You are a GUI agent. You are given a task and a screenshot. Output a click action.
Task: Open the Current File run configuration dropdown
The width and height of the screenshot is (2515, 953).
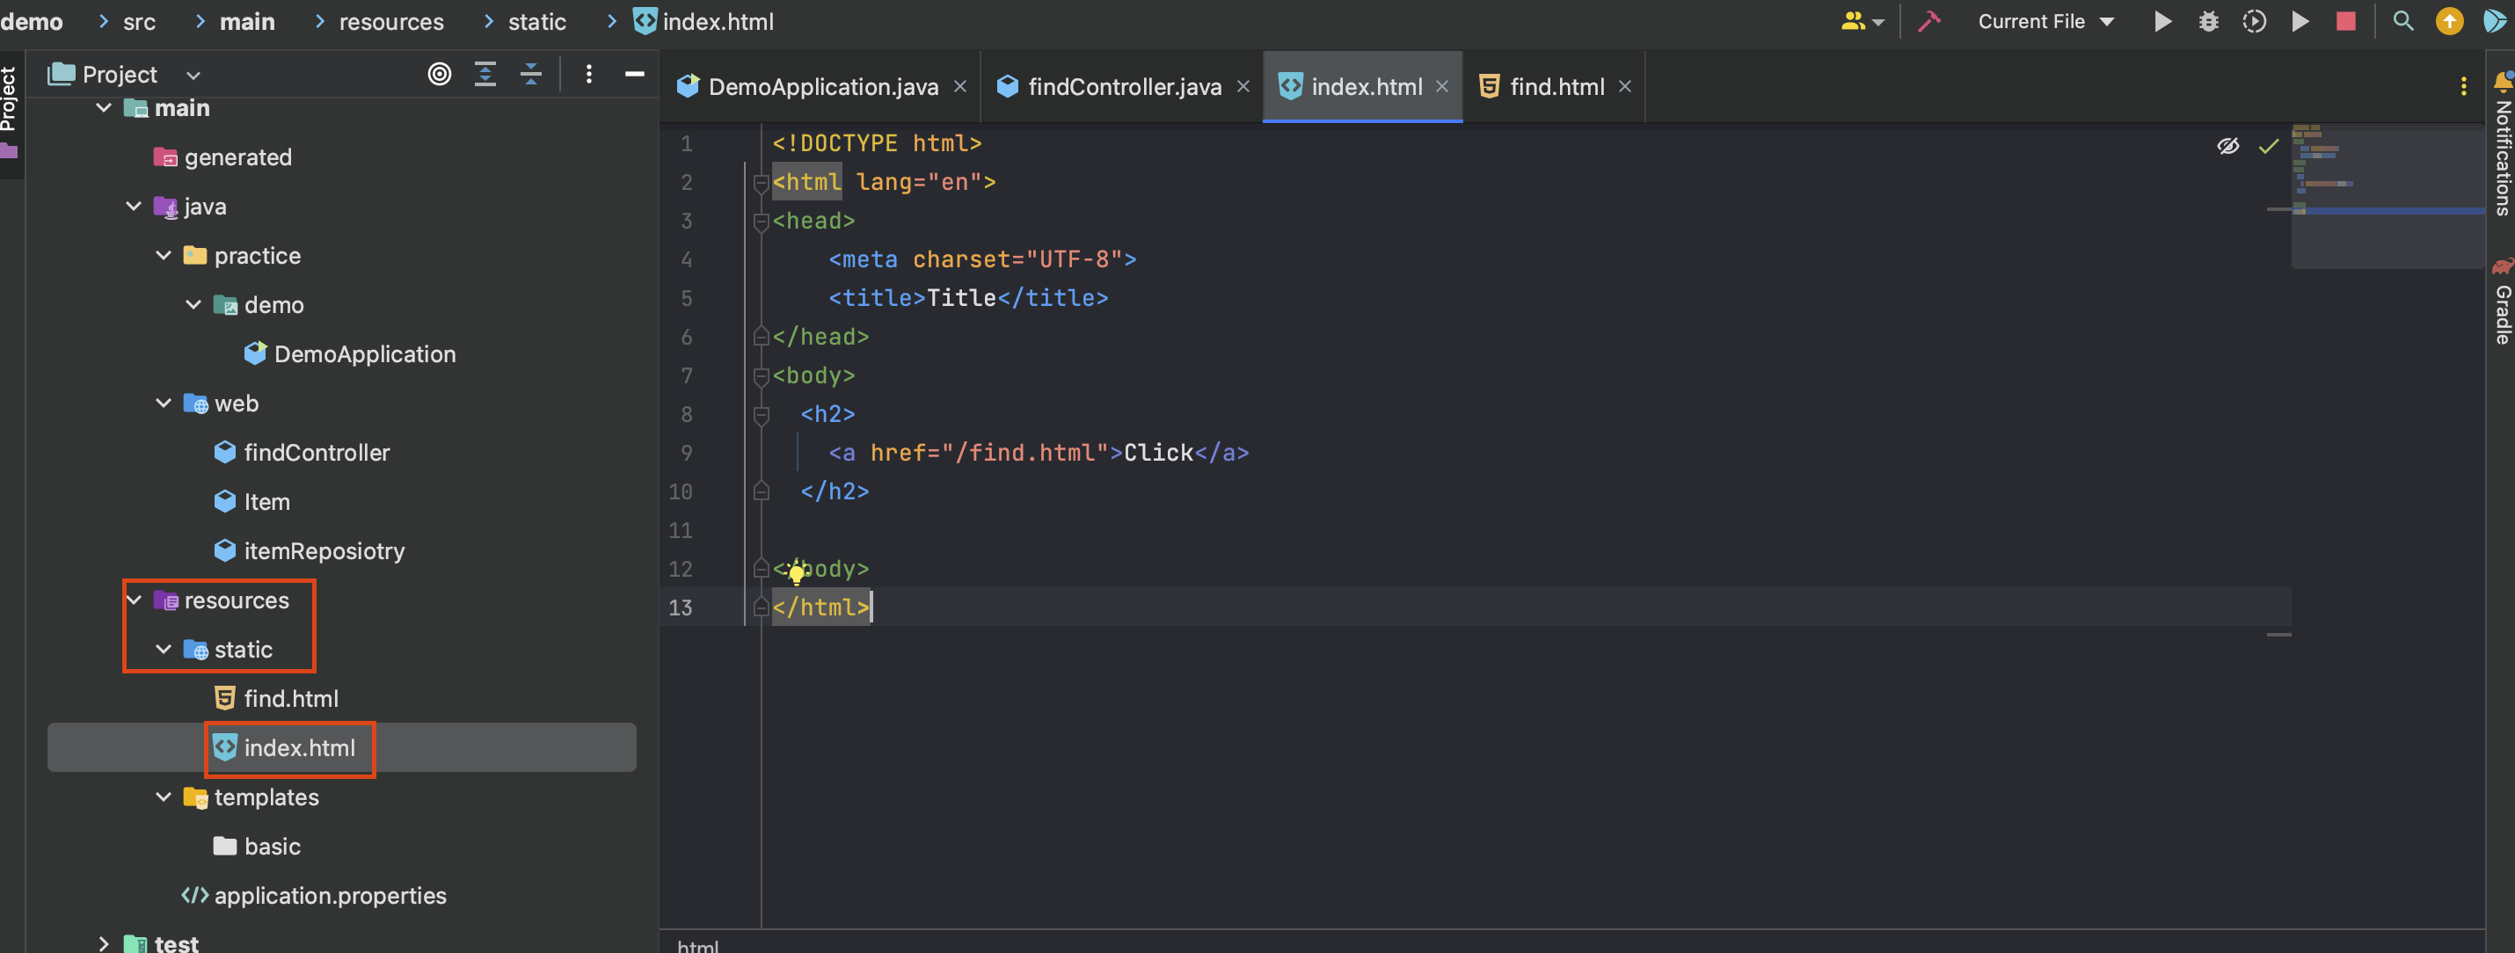pyautogui.click(x=2045, y=20)
